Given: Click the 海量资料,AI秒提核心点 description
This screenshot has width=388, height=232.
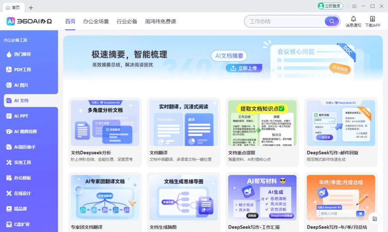Looking at the screenshot, I should click(249, 159).
